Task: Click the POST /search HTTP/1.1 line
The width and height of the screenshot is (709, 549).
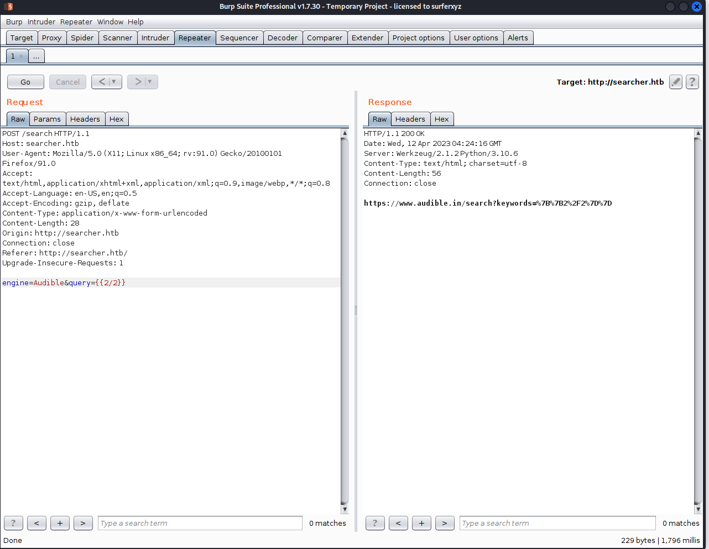Action: click(46, 133)
